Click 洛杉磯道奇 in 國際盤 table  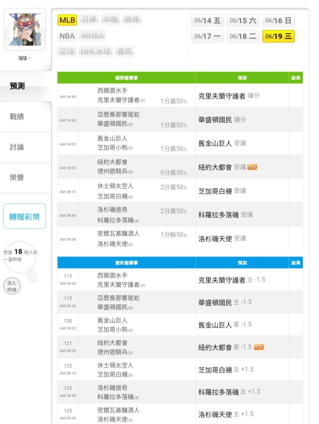tap(112, 210)
